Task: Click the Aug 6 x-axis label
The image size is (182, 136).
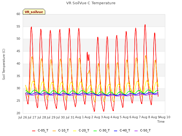Action: click(127, 117)
